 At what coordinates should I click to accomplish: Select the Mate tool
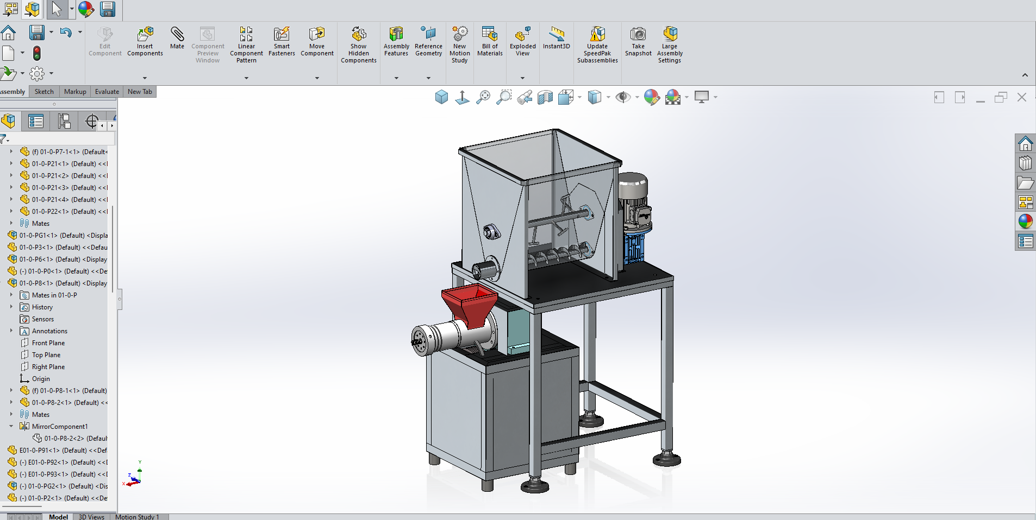click(177, 38)
